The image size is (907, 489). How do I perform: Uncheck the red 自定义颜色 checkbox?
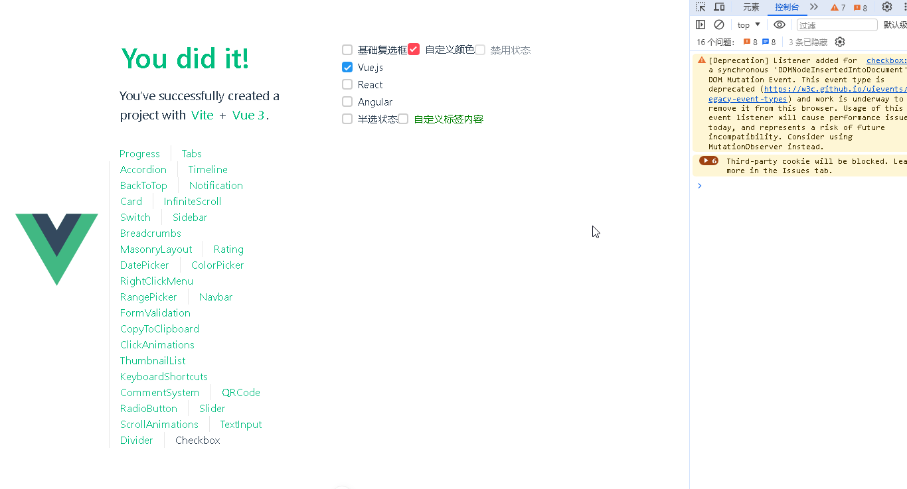pos(414,49)
